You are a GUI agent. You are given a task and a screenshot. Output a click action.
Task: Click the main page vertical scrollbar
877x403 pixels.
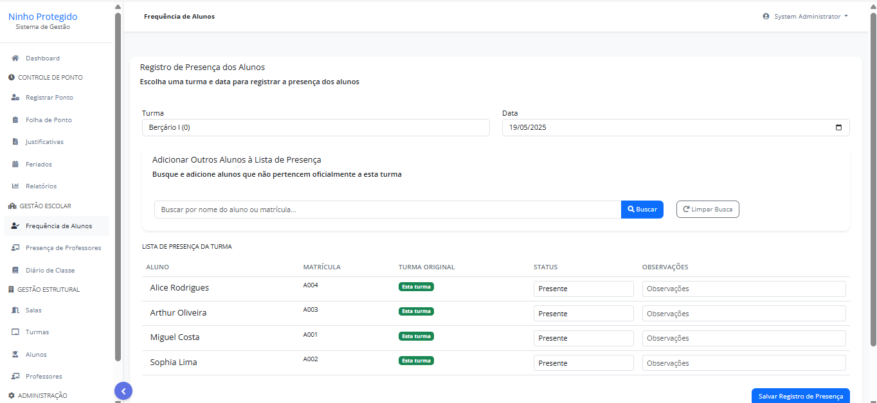(x=873, y=180)
